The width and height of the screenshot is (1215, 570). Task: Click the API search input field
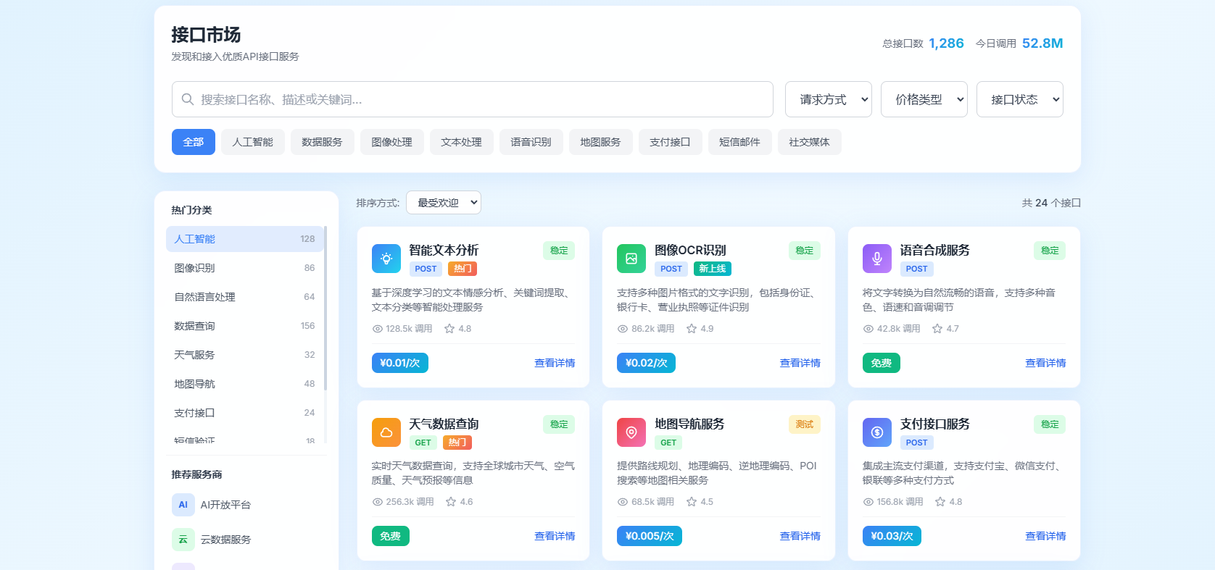[473, 99]
